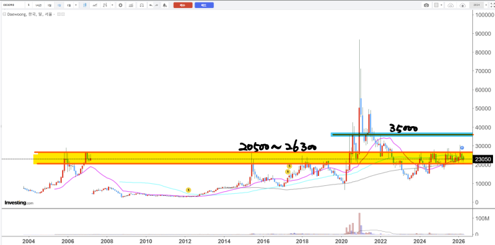Screen dimensions: 495x245
Task: Open the interval list dropdown arrow
Action: tap(76, 5)
